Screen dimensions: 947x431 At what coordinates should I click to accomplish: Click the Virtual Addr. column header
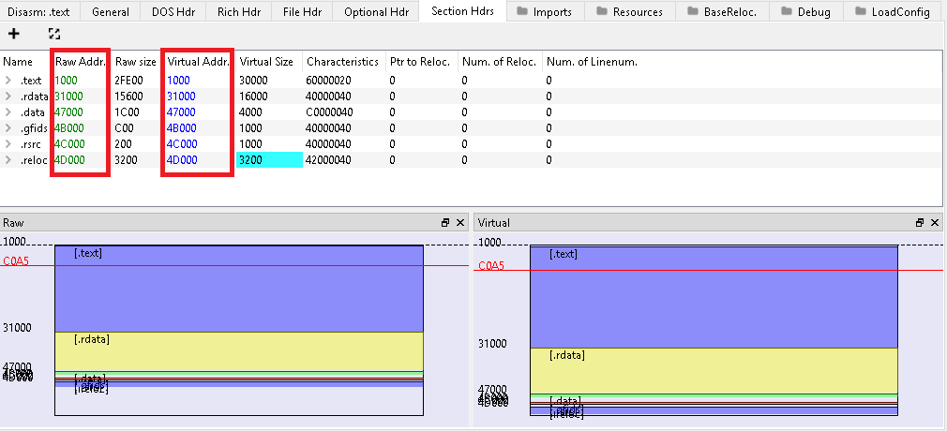[198, 62]
